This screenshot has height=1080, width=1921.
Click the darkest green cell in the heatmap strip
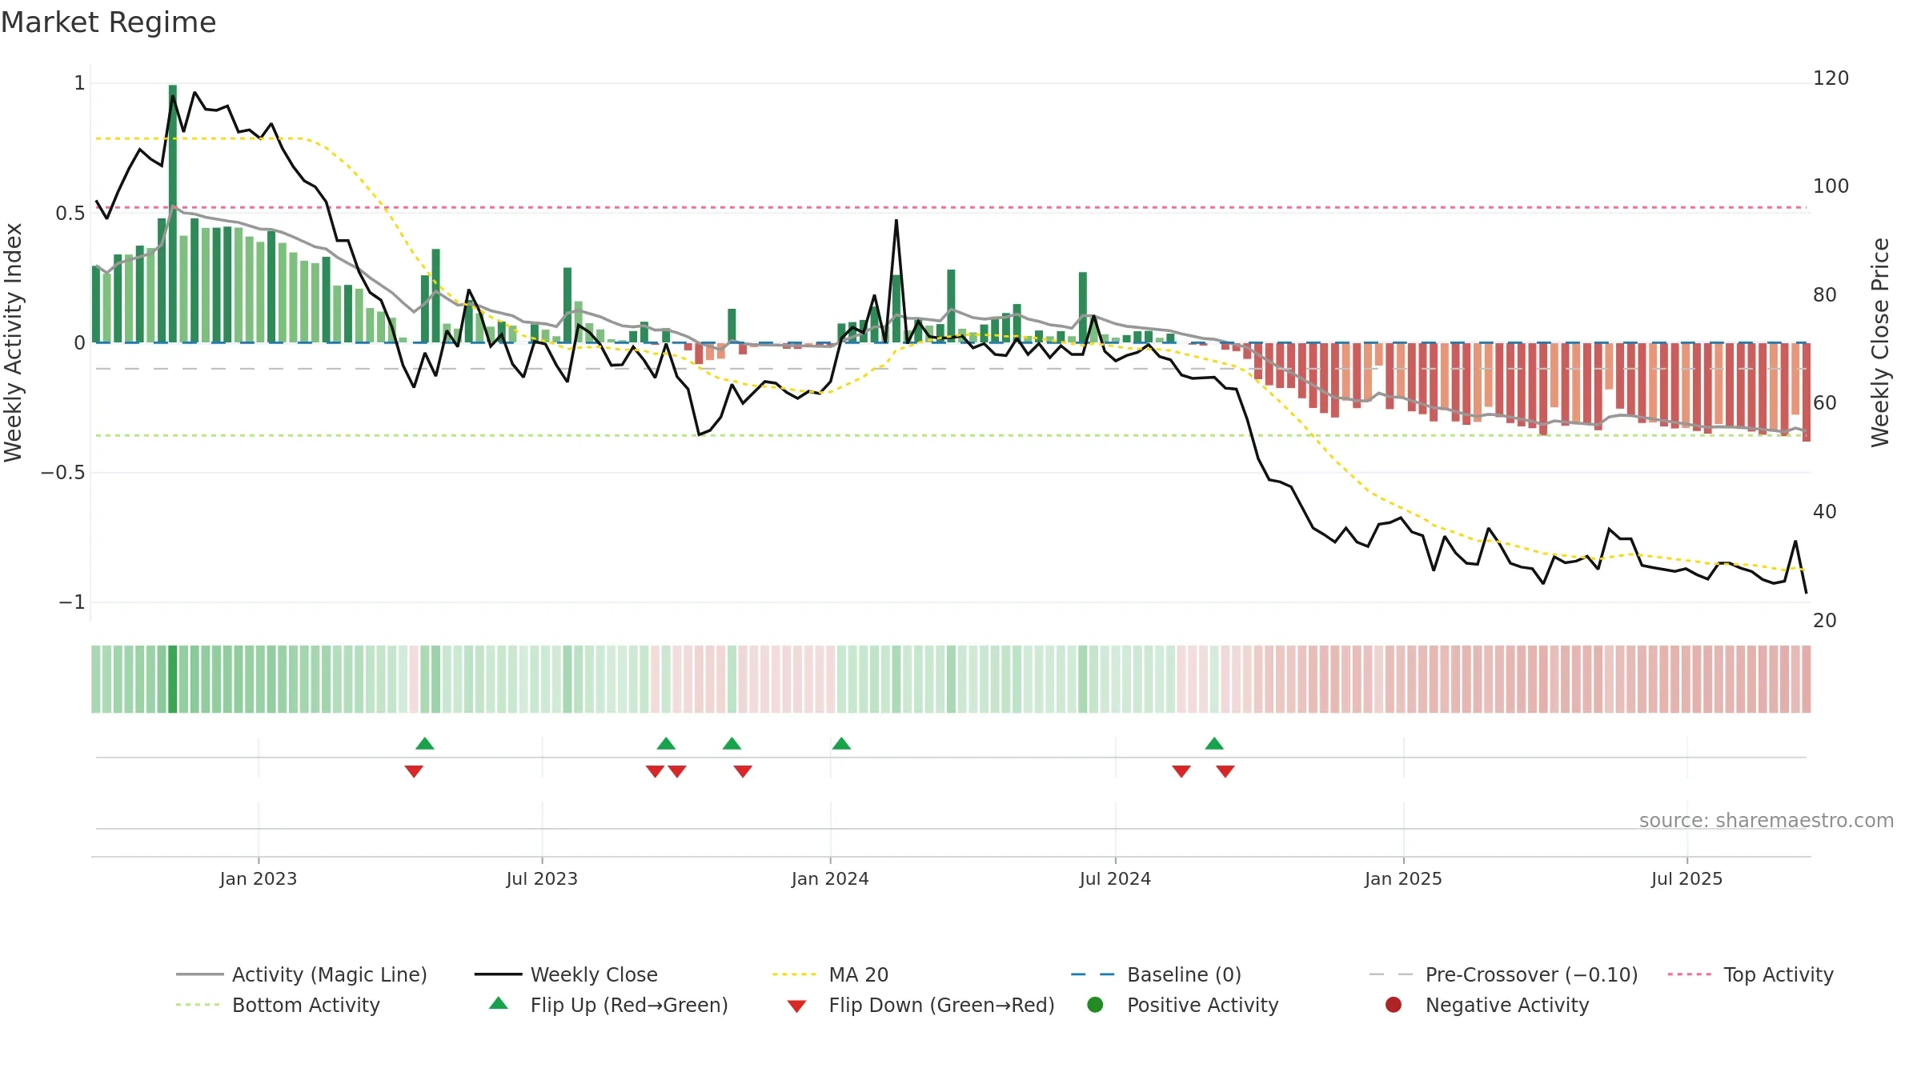(173, 679)
